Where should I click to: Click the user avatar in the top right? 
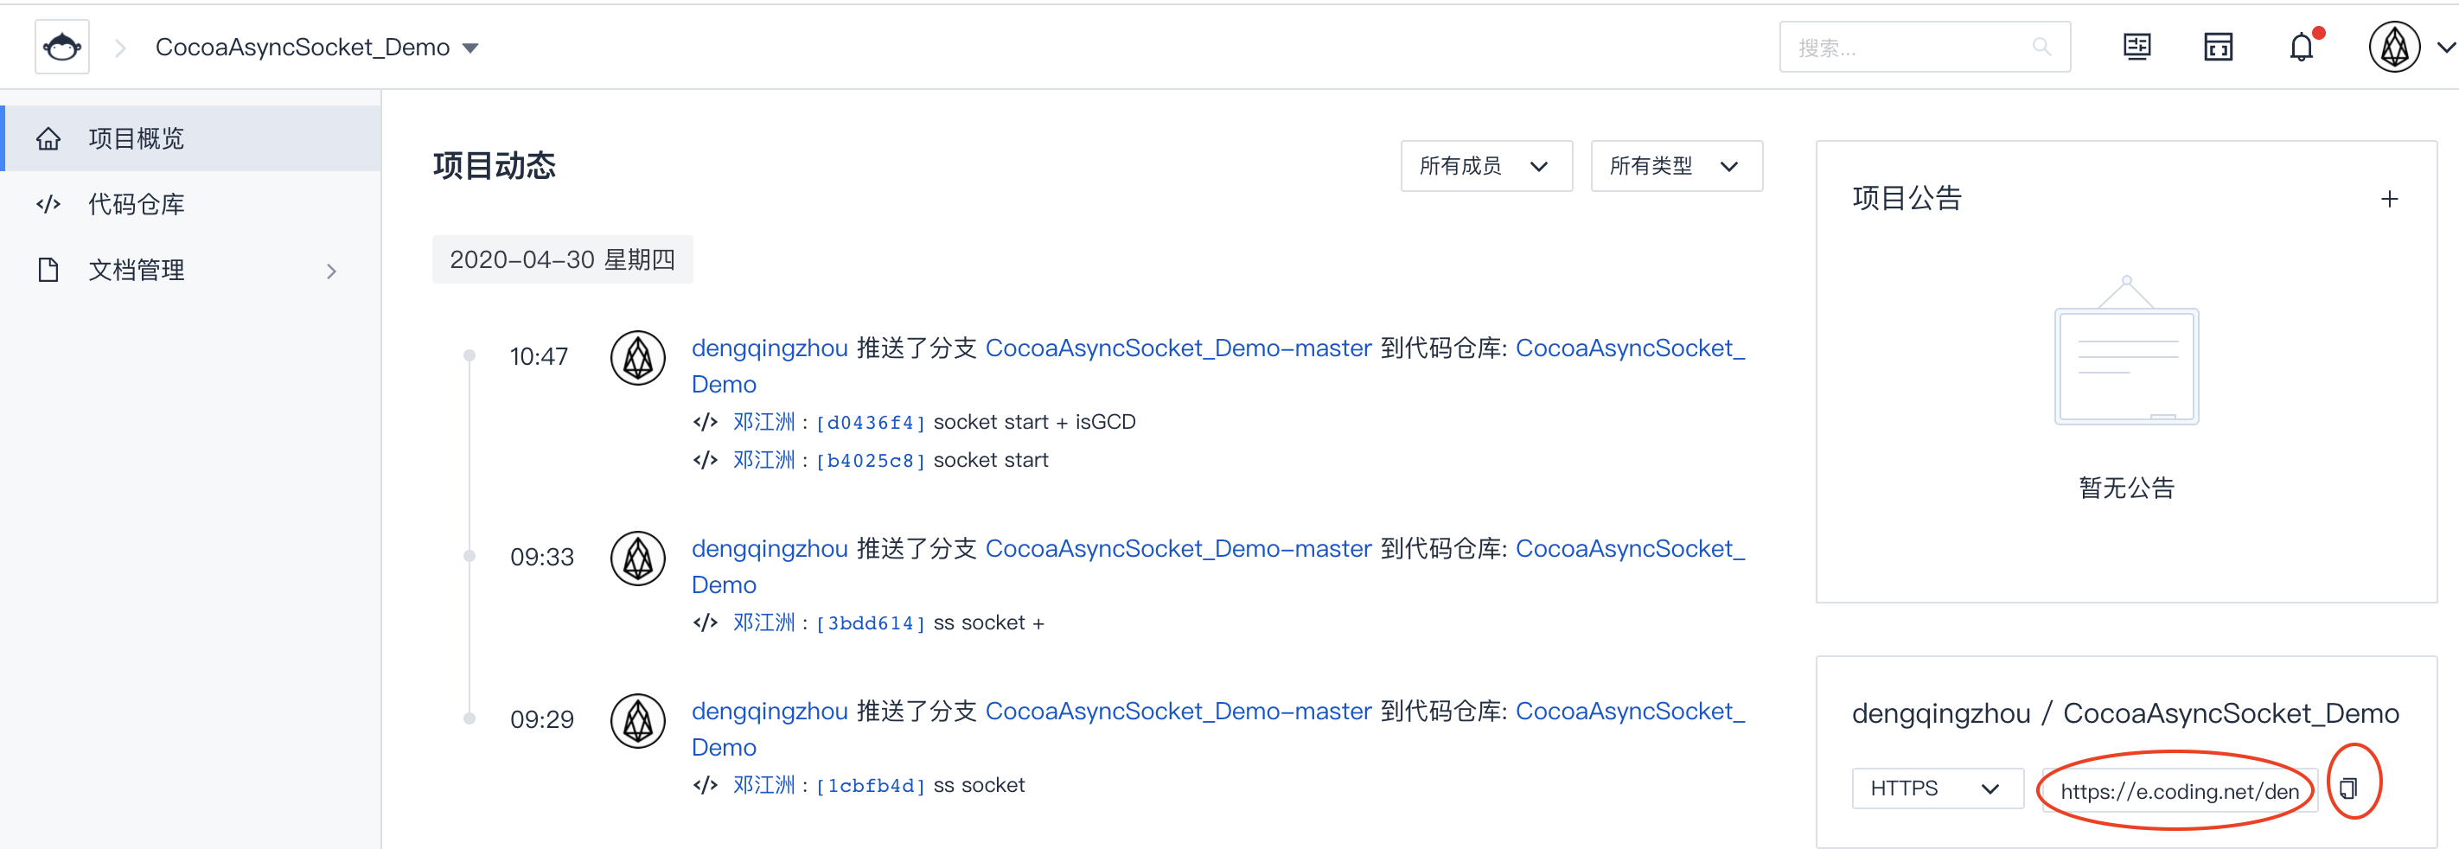tap(2393, 46)
